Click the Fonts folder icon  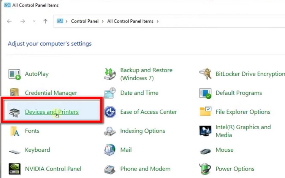[14, 131]
